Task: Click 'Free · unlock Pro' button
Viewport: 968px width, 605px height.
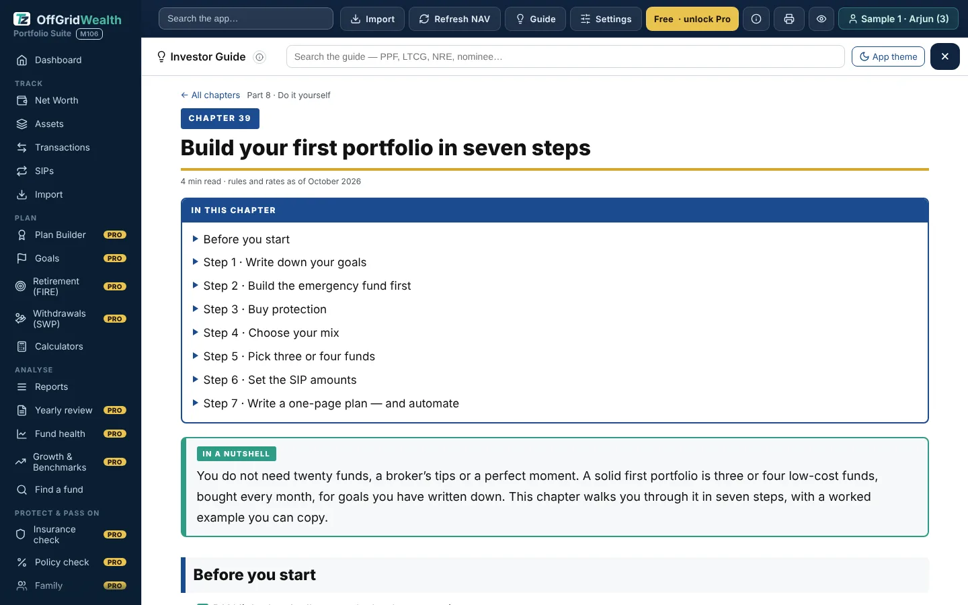Action: tap(692, 19)
